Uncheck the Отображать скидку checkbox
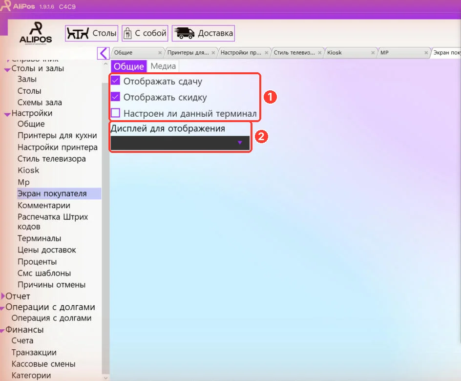Screen dimensions: 461x381 116,96
